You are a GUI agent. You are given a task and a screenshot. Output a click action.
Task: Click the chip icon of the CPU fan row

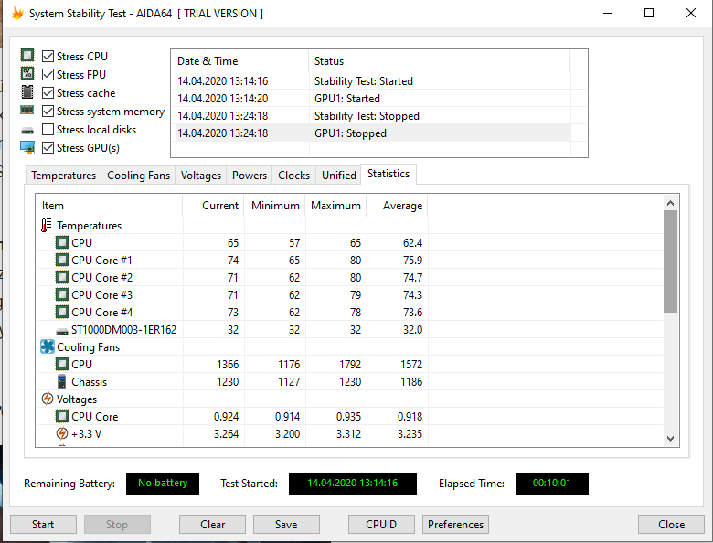(x=62, y=364)
